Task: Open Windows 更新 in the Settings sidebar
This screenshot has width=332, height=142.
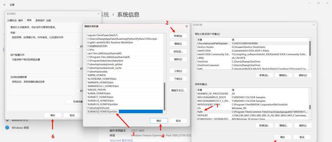Action: coord(20,127)
